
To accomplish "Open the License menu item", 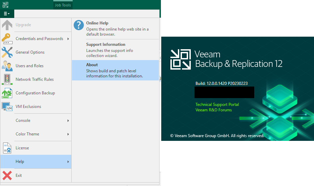I will pyautogui.click(x=36, y=148).
